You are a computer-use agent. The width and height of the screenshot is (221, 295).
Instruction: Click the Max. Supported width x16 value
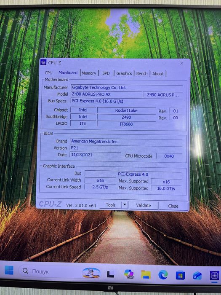click(166, 182)
